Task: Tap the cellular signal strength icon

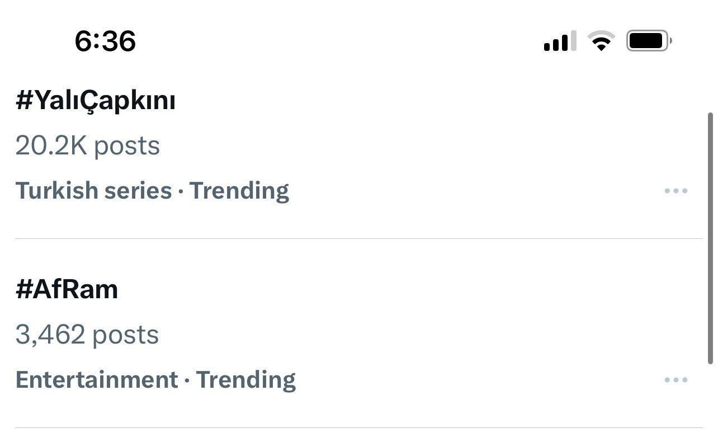Action: pos(560,42)
